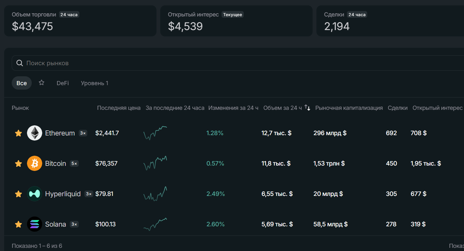Screen dimensions: 464x251
Task: Select the Все filter tab
Action: pos(22,83)
